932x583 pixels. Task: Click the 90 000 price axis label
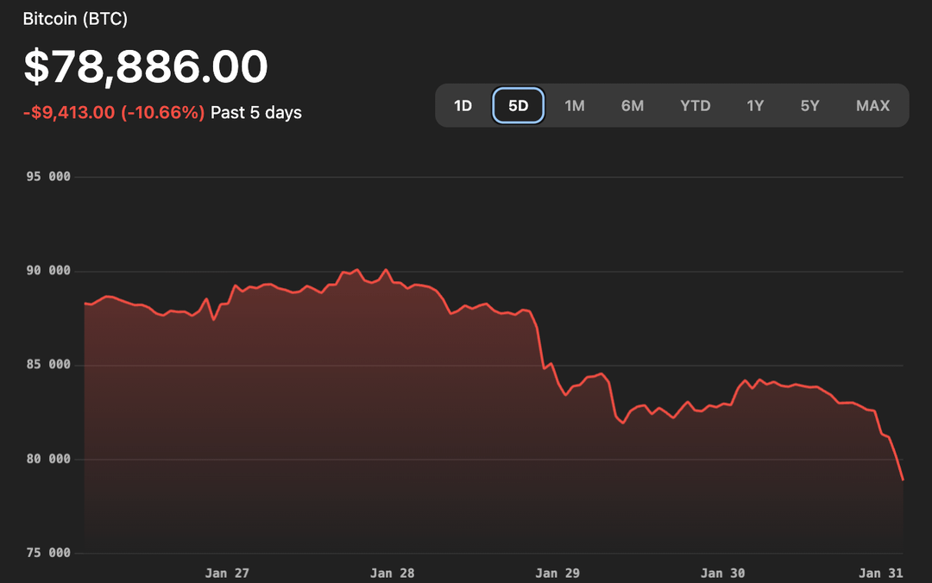[x=47, y=271]
